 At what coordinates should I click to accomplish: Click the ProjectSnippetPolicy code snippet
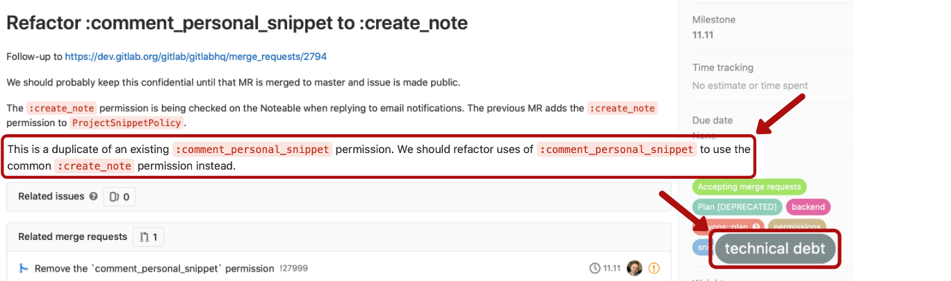click(127, 123)
